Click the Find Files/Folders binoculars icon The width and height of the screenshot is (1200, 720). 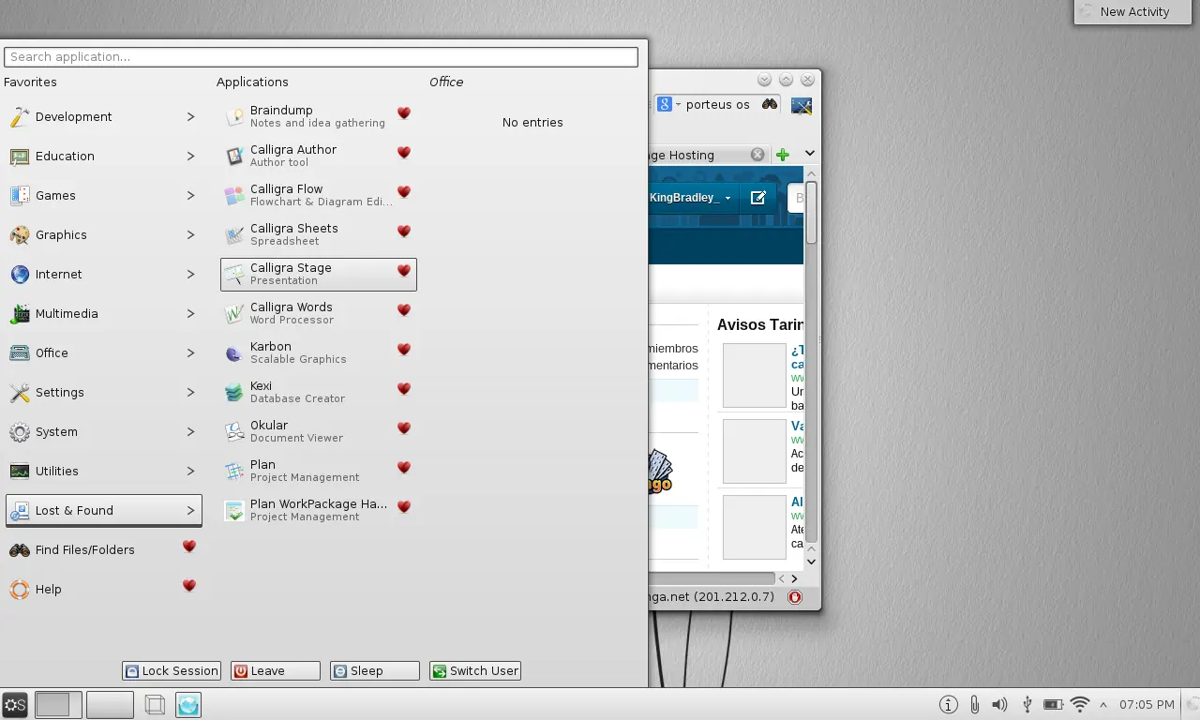coord(20,550)
